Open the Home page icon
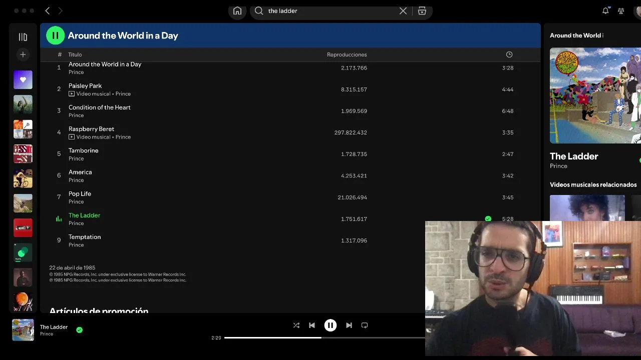Screen dimensions: 641x360 pyautogui.click(x=237, y=11)
